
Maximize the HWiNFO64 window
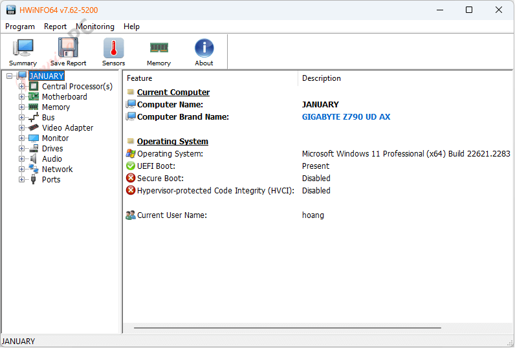pos(469,10)
